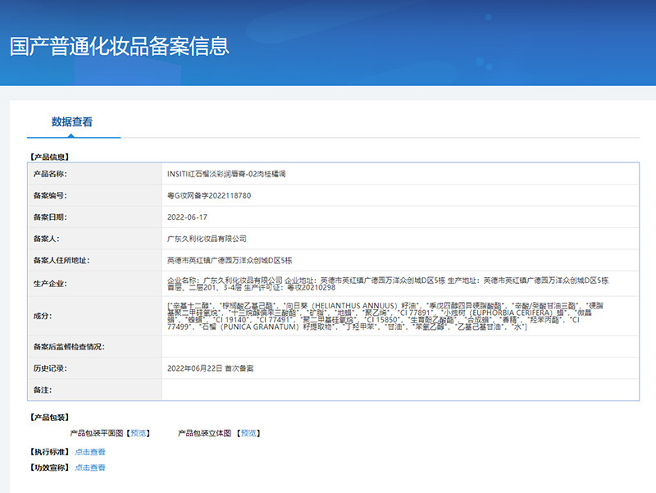
Task: Open the 数据查看 tab
Action: [x=72, y=121]
